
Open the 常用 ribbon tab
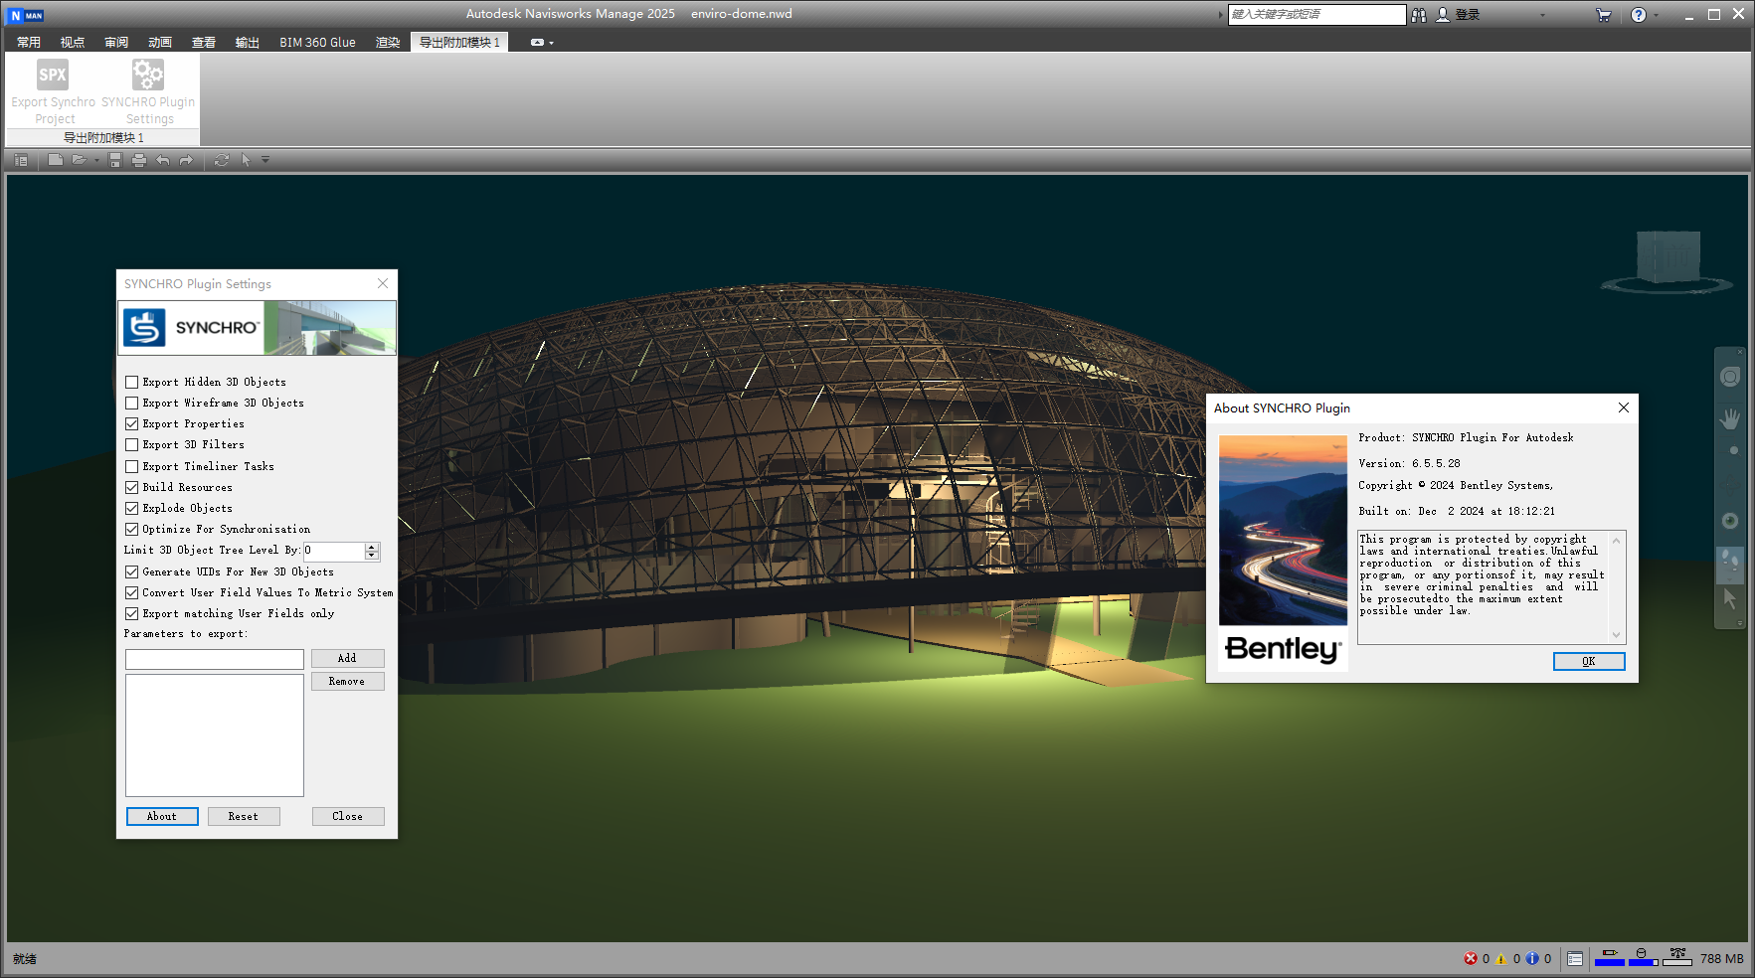(29, 43)
